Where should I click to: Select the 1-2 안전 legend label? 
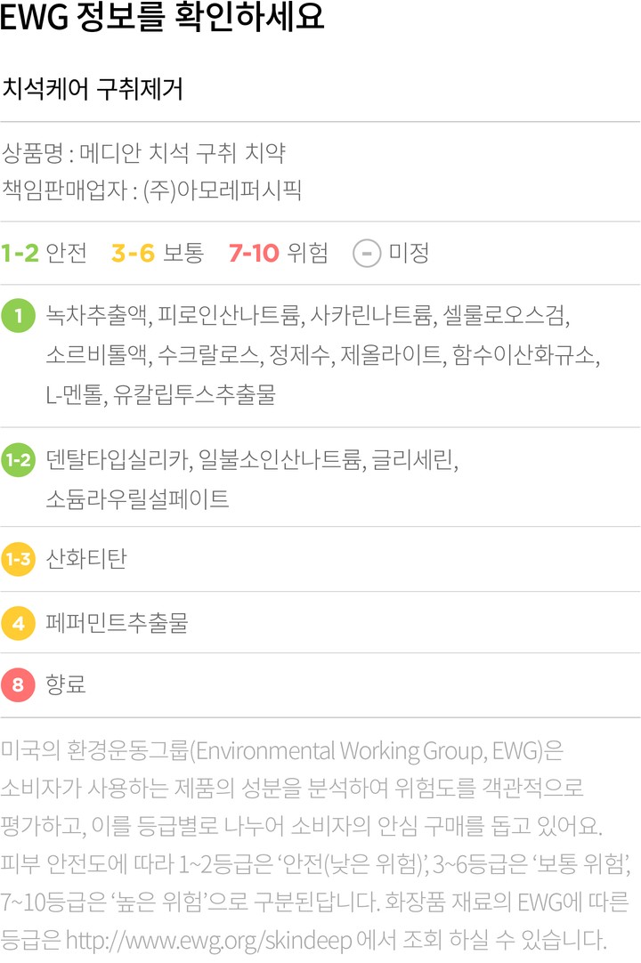click(x=45, y=254)
